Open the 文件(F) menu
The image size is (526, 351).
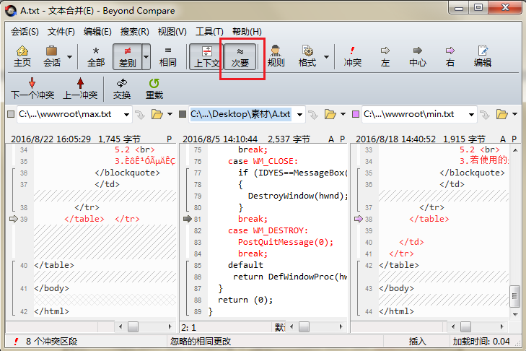pos(61,32)
